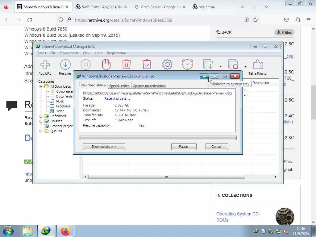
Task: Click the Delete Completed icon
Action: [147, 64]
